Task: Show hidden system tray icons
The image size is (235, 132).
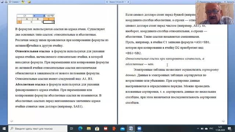Action: (x=198, y=129)
